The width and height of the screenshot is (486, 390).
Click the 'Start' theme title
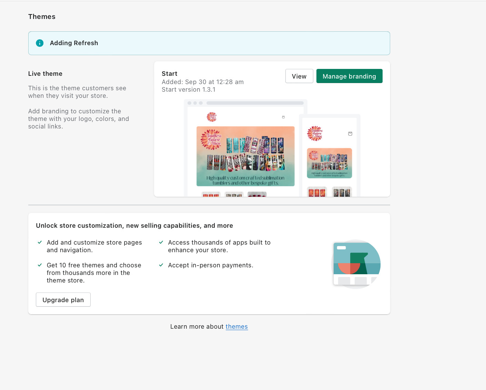click(169, 74)
